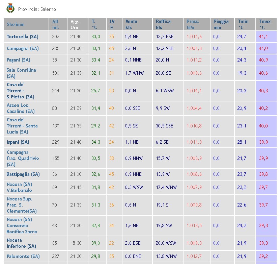
Task: Sort by the T. °C column header
Action: coord(94,24)
